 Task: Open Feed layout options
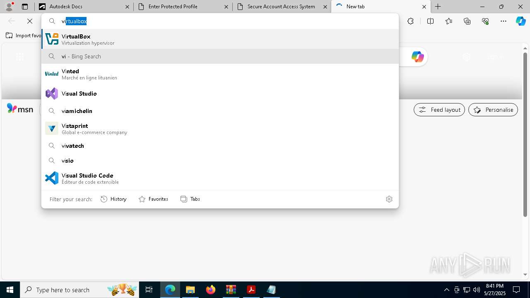439,110
